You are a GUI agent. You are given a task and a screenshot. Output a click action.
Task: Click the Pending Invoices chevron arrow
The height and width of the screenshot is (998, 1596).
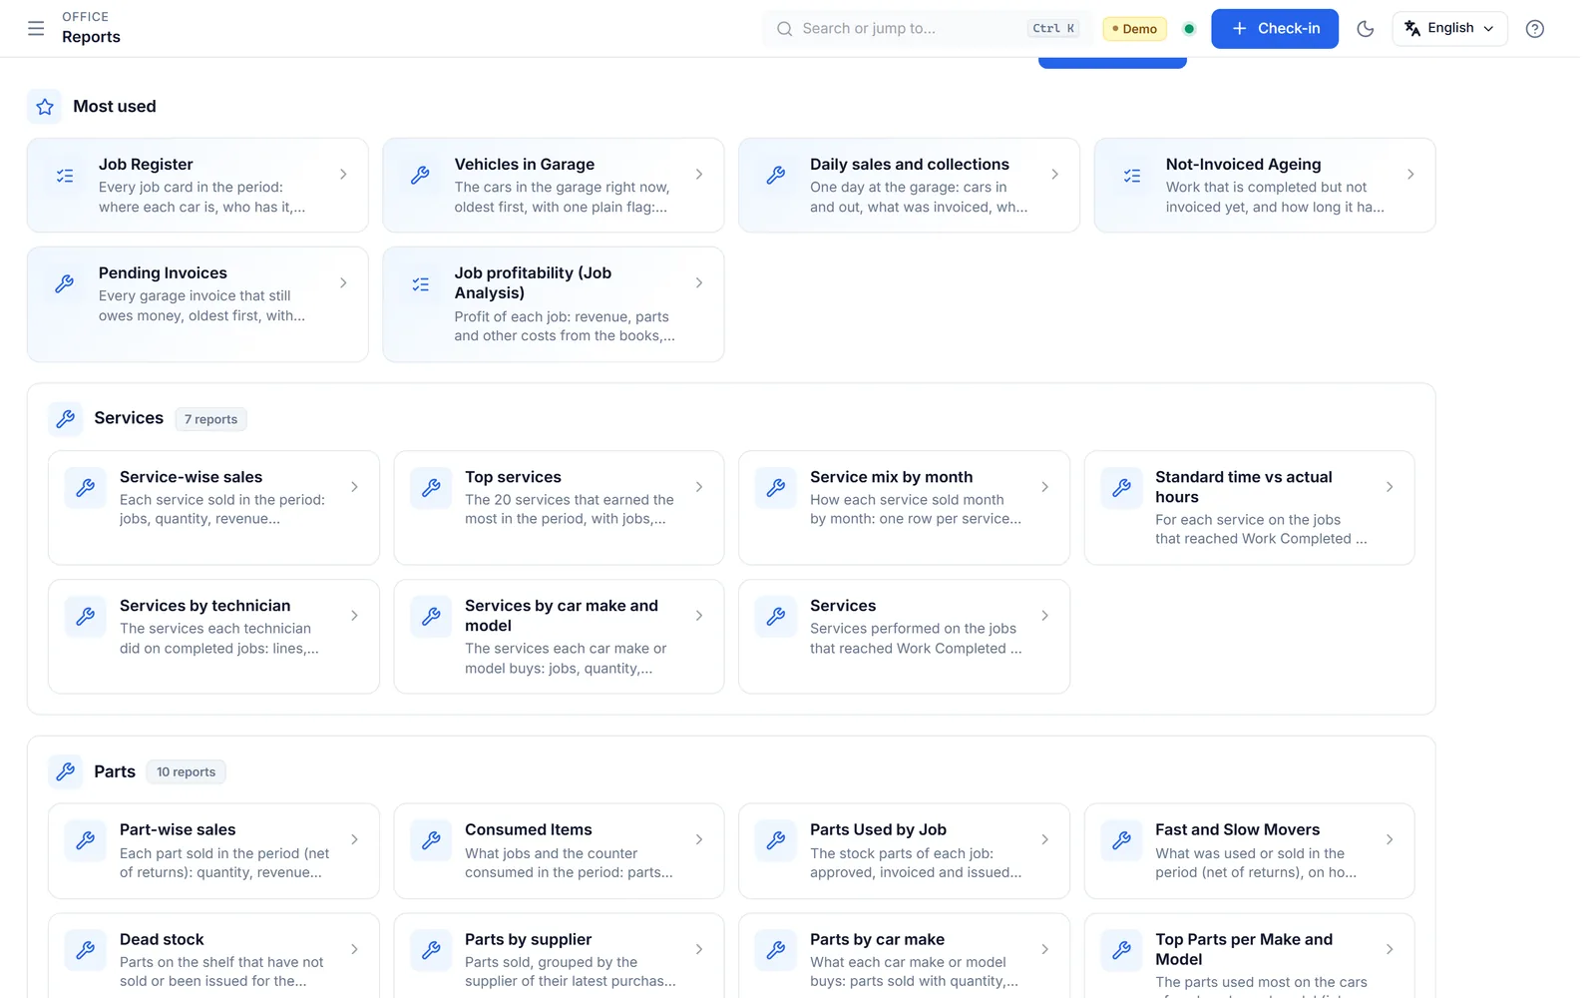coord(343,283)
